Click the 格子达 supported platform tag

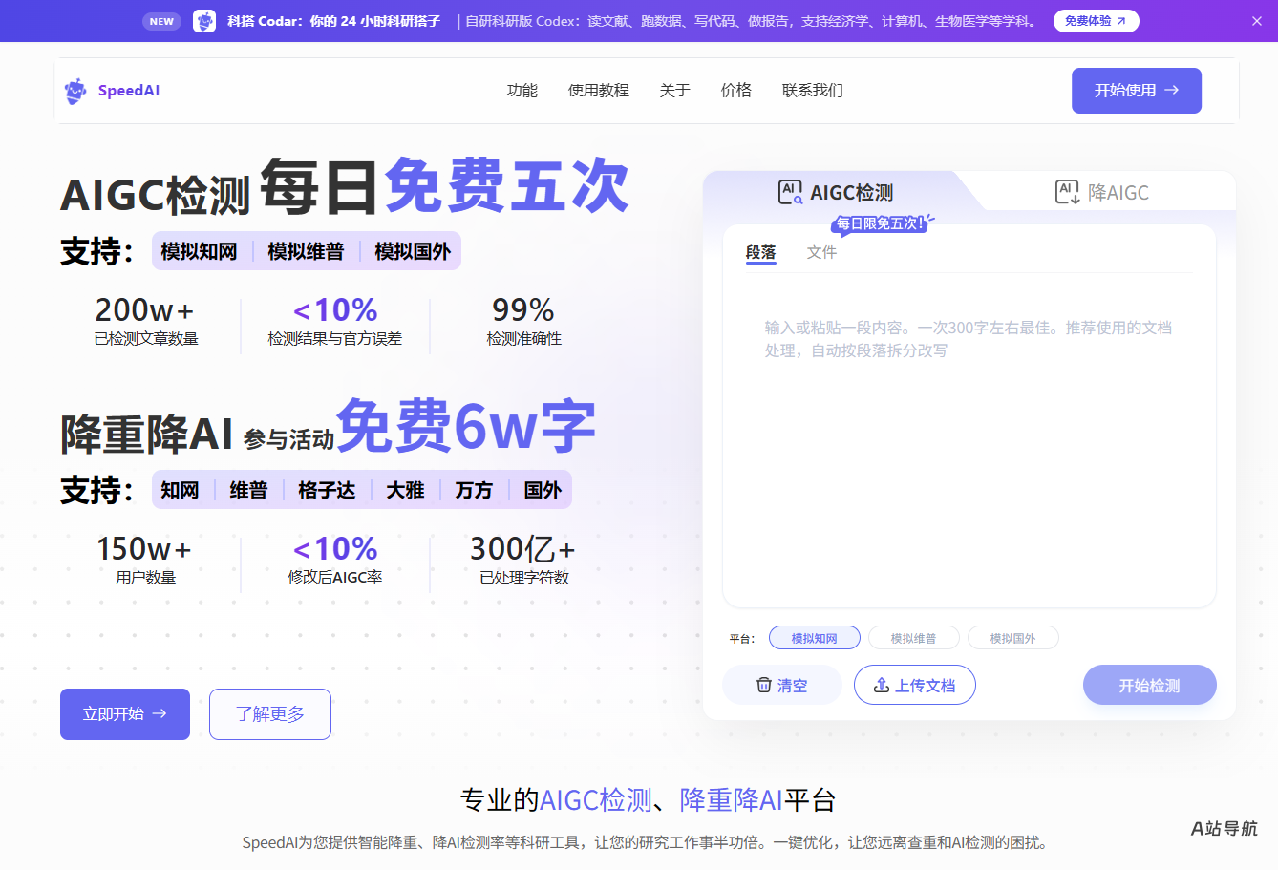(x=327, y=490)
